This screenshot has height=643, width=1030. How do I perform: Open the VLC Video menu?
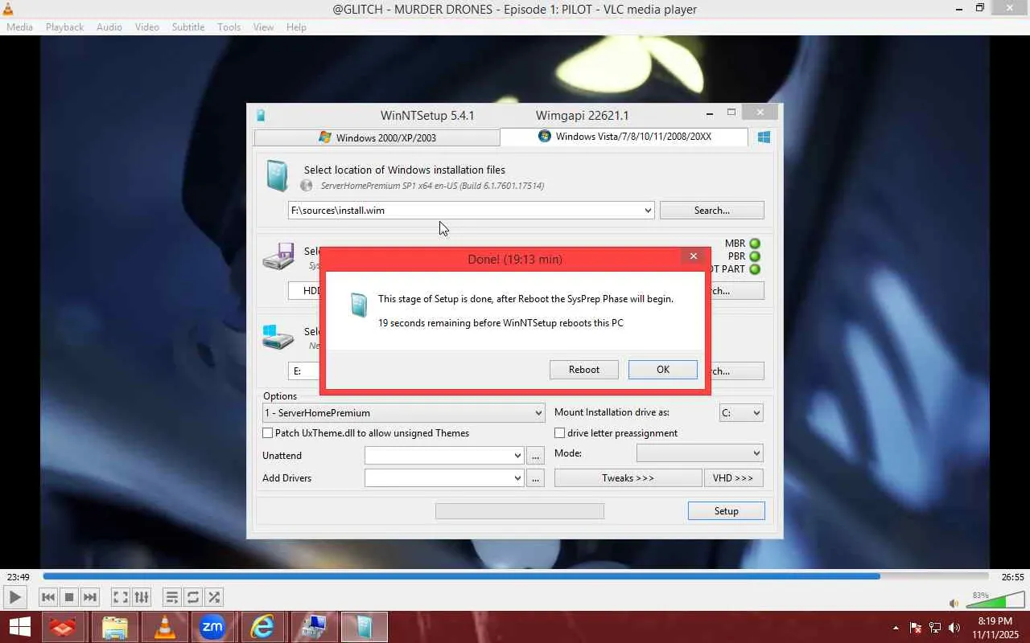147,27
